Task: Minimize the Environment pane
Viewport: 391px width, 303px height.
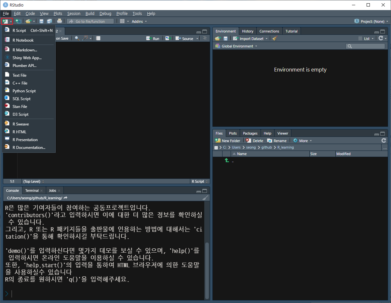Action: (377, 32)
